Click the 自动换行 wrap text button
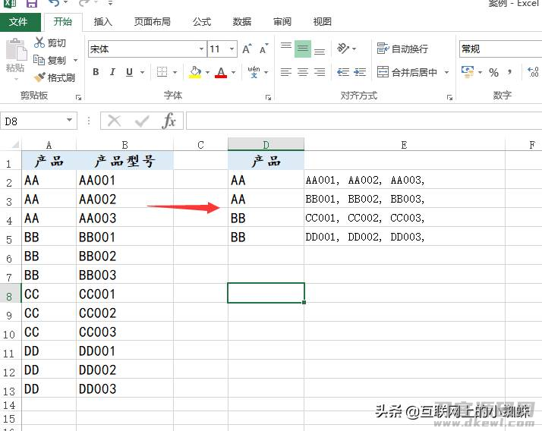542x431 pixels. [402, 49]
